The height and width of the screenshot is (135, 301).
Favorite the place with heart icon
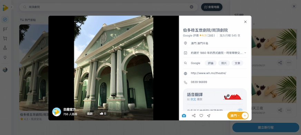point(201,115)
